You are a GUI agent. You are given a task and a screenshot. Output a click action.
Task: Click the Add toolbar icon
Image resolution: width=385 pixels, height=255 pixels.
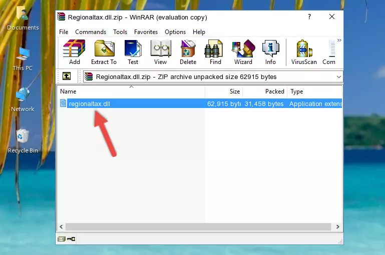click(74, 52)
